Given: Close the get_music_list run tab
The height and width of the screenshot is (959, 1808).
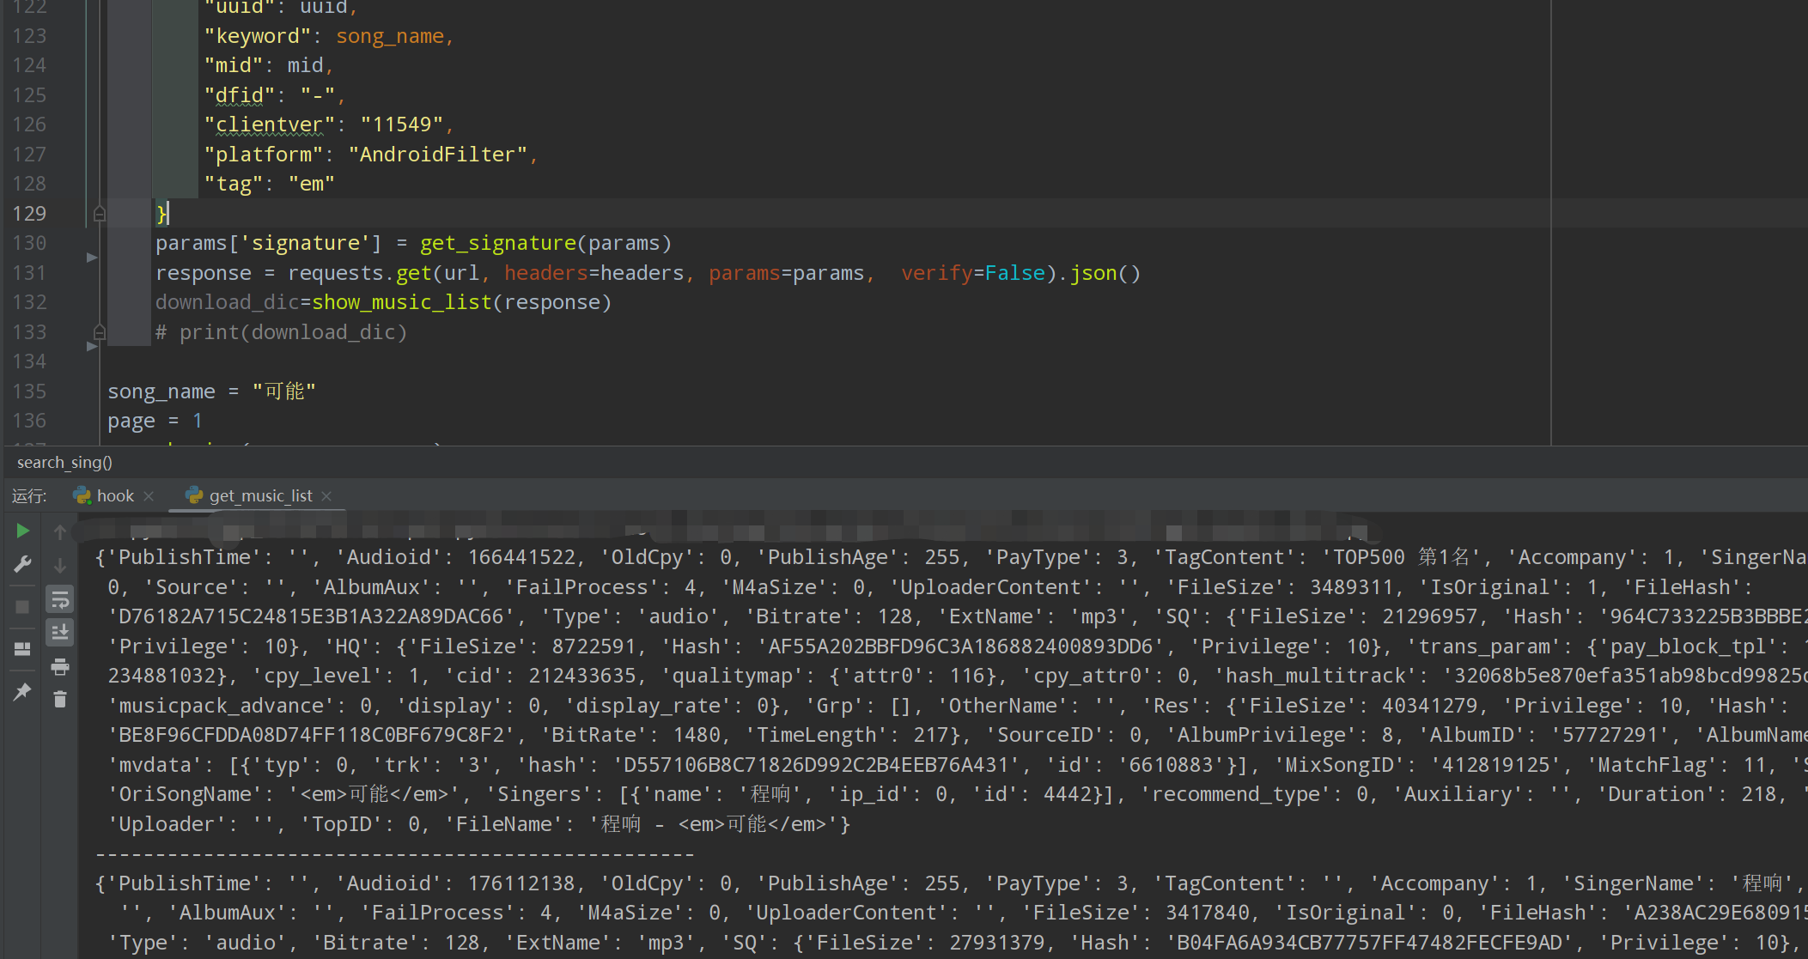Looking at the screenshot, I should click(326, 496).
